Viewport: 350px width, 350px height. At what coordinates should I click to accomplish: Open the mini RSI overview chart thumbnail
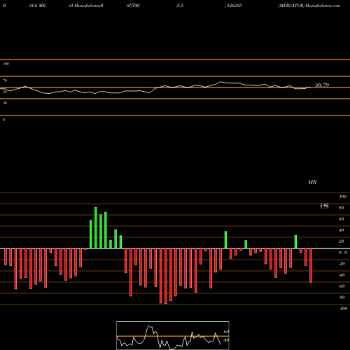pos(173,335)
